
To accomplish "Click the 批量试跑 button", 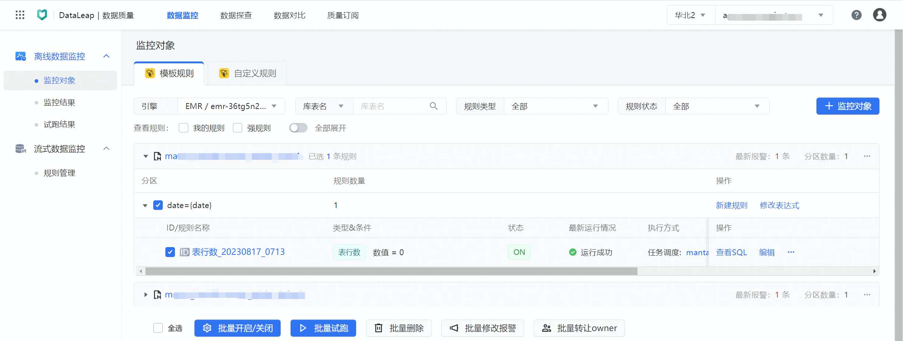I will tap(323, 328).
